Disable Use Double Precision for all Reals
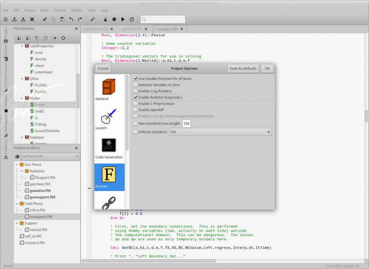369x269 pixels. (136, 78)
